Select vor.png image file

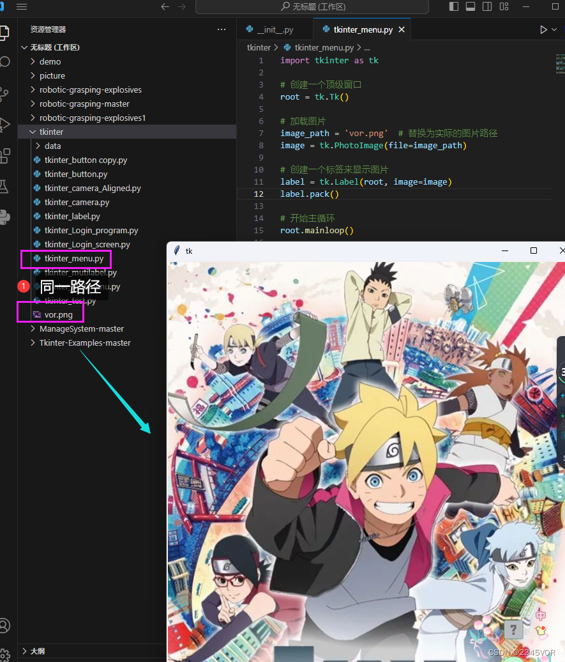pos(58,314)
